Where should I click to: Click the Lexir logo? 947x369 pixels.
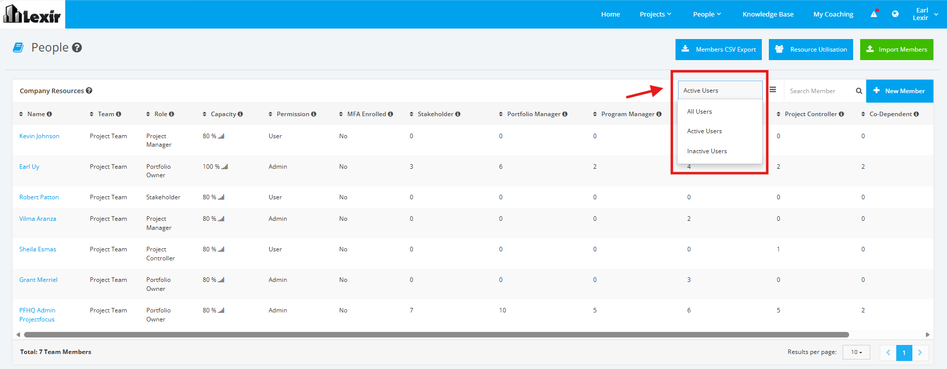33,14
